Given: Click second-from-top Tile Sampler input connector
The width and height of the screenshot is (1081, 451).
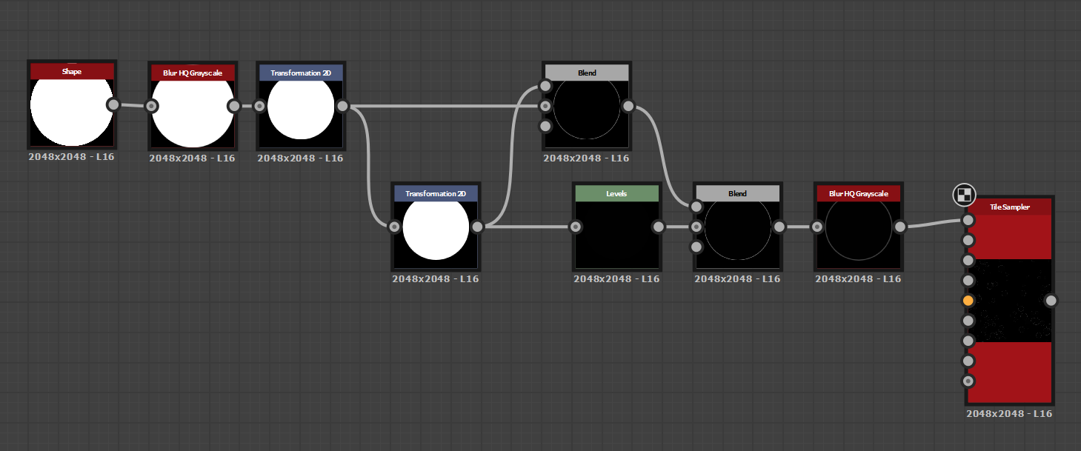Looking at the screenshot, I should [968, 240].
